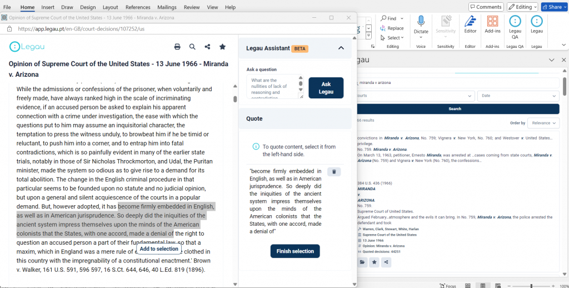Open the courts dropdown in Legau pane

pyautogui.click(x=416, y=96)
